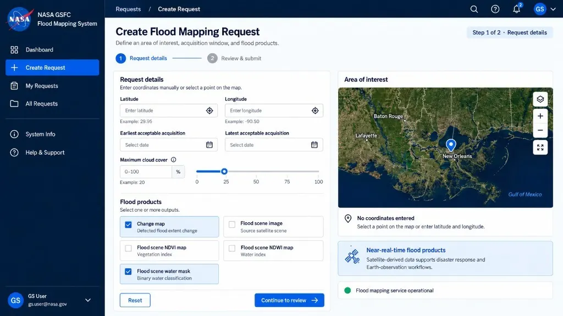Screen dimensions: 563x316
Task: Set cloud cover slider to 75
Action: [287, 171]
